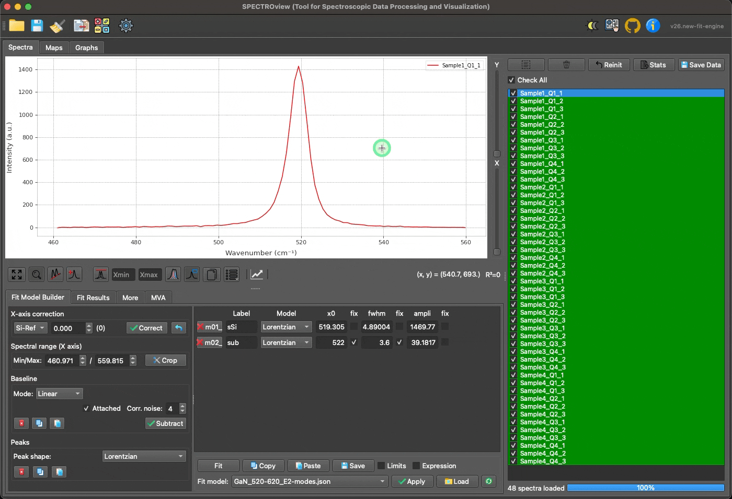Click the Reinit button

tap(609, 65)
